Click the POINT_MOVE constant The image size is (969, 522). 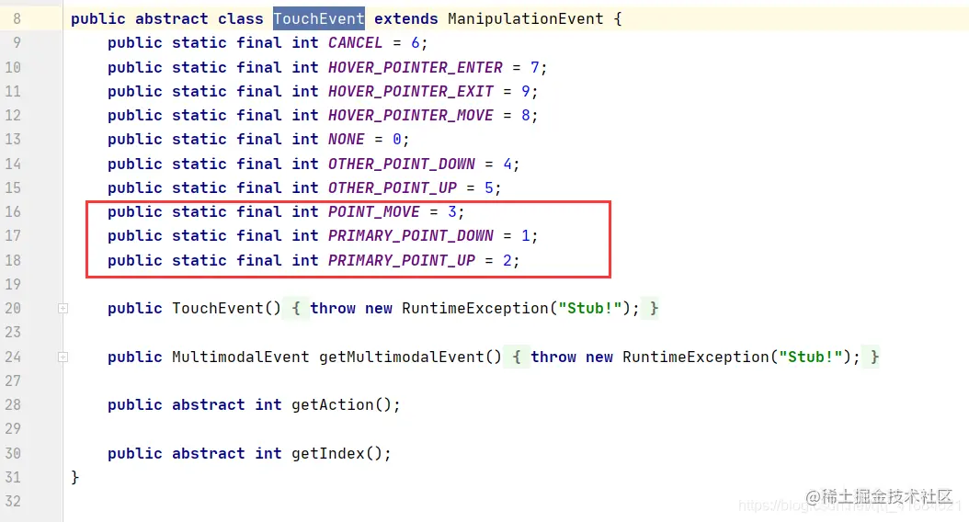click(x=374, y=212)
